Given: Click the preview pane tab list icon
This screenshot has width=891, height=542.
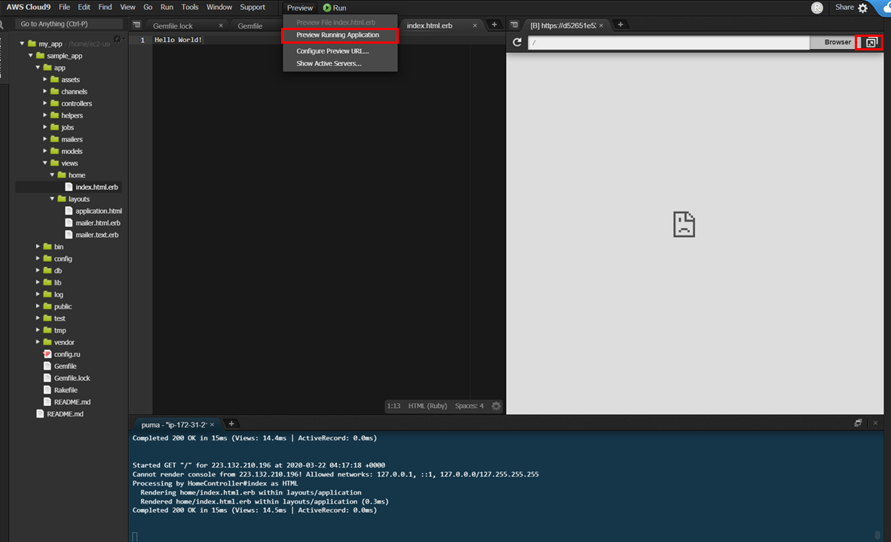Looking at the screenshot, I should 514,25.
